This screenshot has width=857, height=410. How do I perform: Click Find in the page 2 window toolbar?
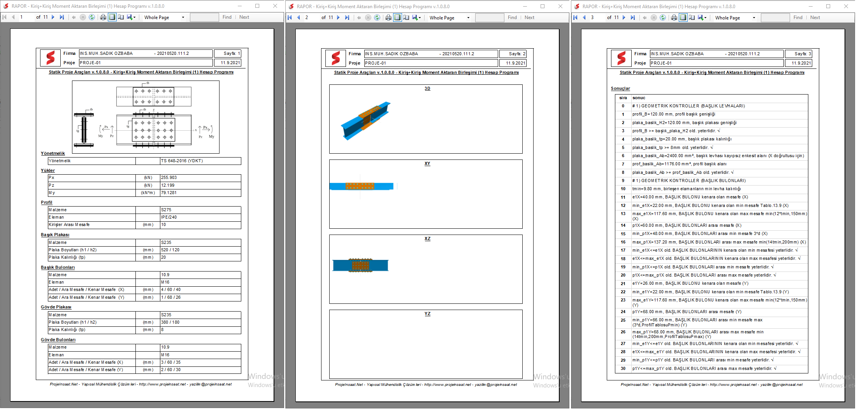coord(512,18)
